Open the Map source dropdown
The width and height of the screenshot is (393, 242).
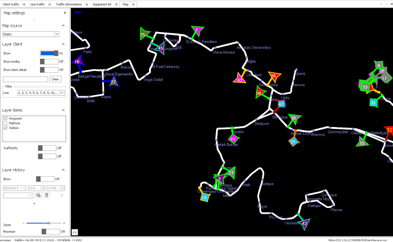point(57,34)
